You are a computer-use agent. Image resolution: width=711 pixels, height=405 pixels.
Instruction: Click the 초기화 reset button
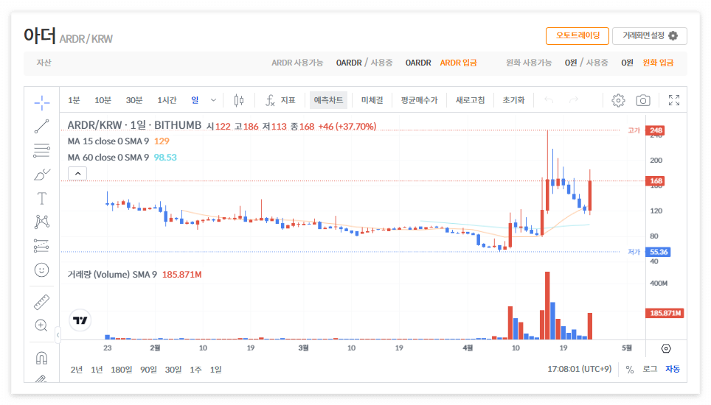coord(513,100)
